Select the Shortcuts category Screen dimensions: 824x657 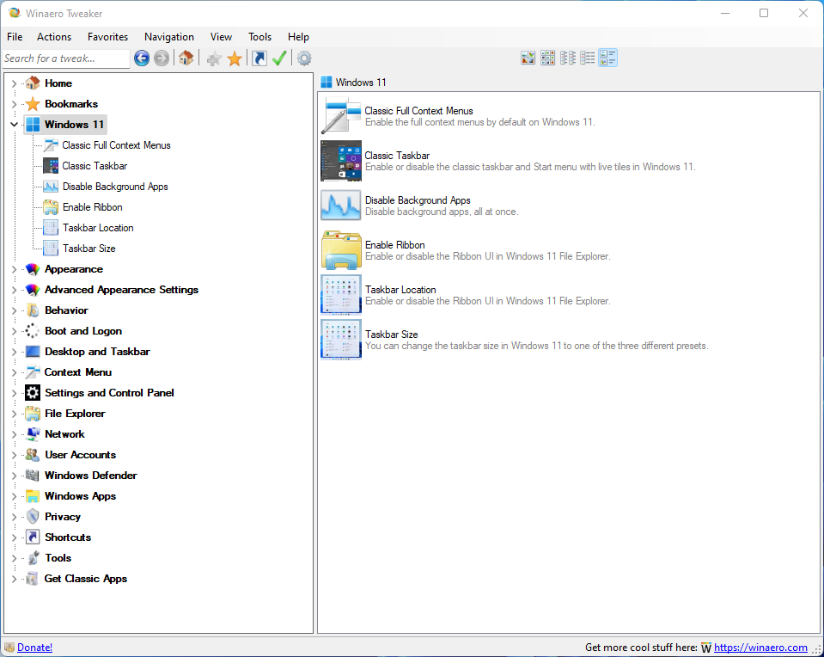68,537
